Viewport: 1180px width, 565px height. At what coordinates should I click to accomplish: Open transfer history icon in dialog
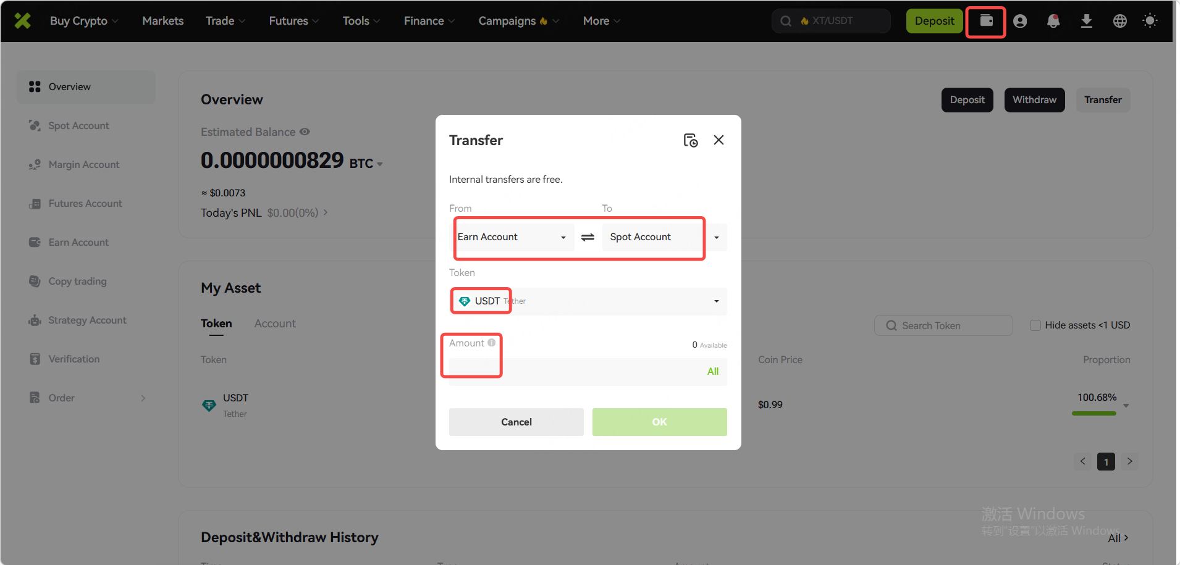click(690, 140)
